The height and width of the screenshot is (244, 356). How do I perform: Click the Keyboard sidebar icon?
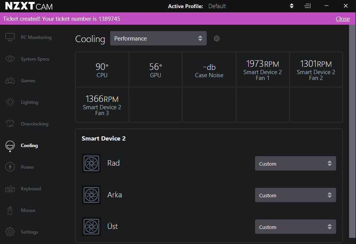pyautogui.click(x=10, y=189)
